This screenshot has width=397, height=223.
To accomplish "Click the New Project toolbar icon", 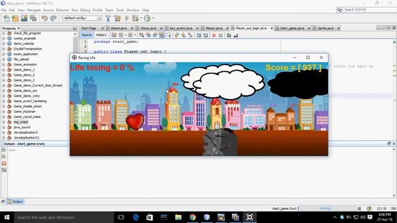I will pyautogui.click(x=15, y=18).
